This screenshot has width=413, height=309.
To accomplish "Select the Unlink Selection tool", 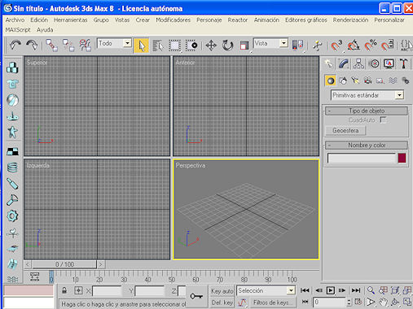I will (x=68, y=45).
